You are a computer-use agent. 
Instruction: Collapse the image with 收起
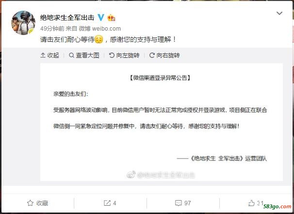pos(49,55)
